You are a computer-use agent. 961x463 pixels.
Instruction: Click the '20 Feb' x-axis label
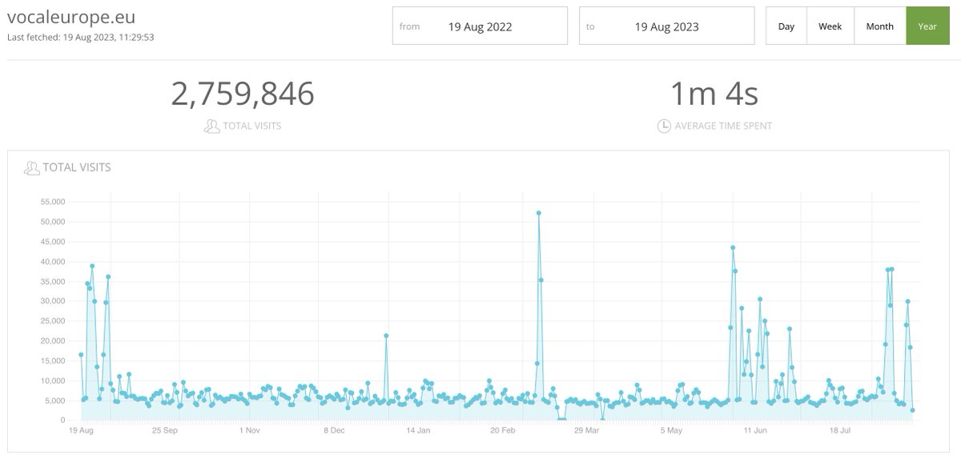tap(503, 430)
